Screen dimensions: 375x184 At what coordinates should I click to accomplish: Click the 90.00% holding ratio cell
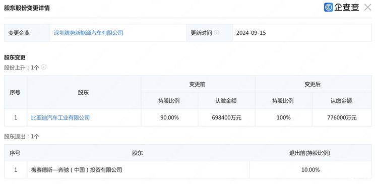[169, 118]
